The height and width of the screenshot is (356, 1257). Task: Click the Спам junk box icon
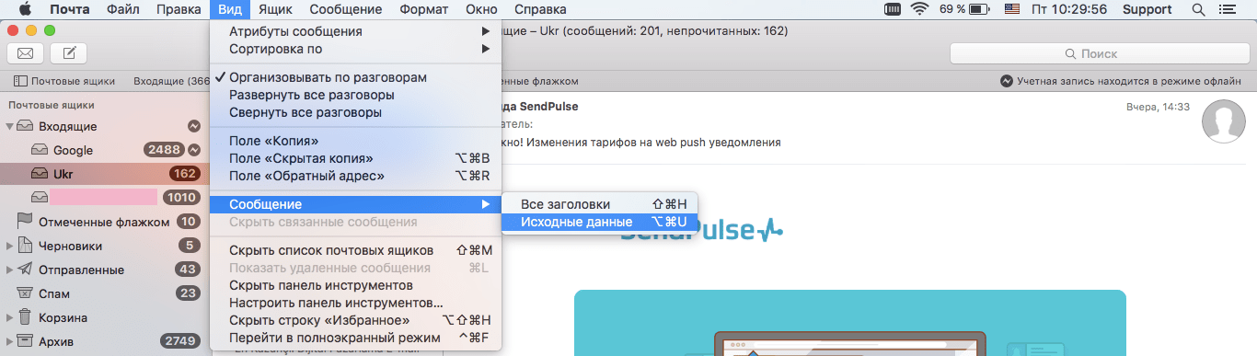[24, 293]
